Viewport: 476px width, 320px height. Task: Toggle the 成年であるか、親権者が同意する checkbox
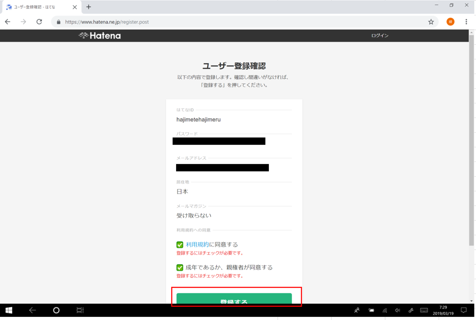[x=180, y=268]
